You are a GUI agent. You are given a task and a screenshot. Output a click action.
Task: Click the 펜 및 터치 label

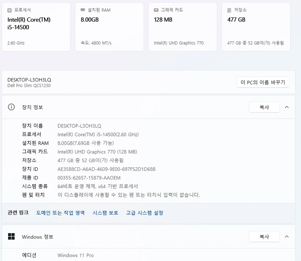coord(33,195)
